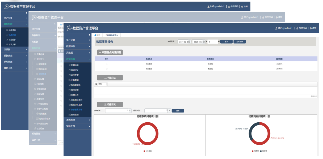
Task: Clear the 检核系统 combo box with x
Action: (127, 110)
